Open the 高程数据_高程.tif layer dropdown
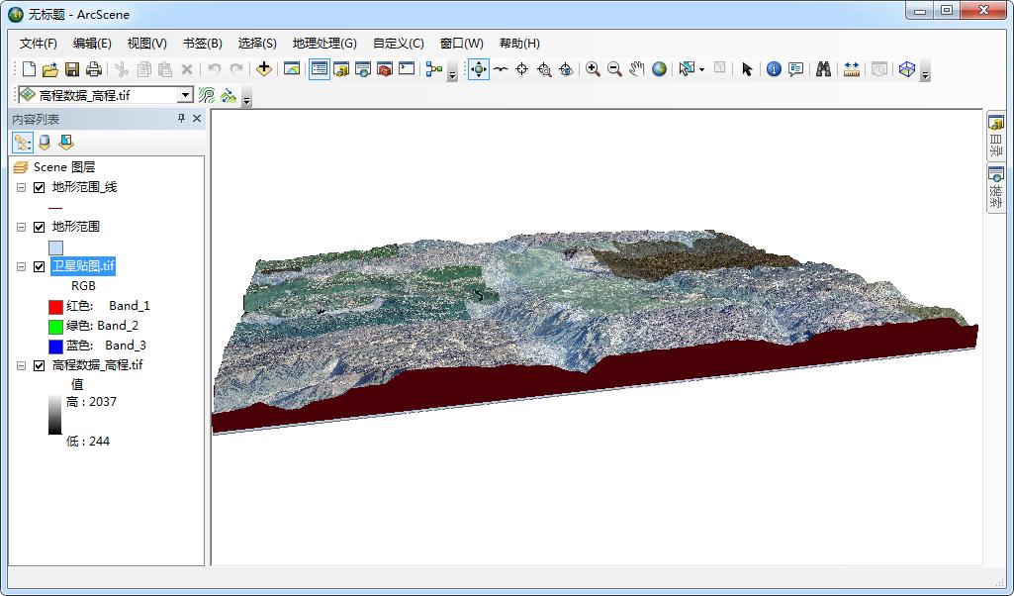Image resolution: width=1014 pixels, height=596 pixels. coord(185,95)
